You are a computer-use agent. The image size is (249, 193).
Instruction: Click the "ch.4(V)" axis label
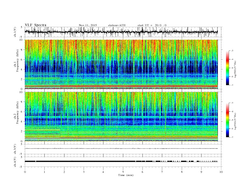15,162
